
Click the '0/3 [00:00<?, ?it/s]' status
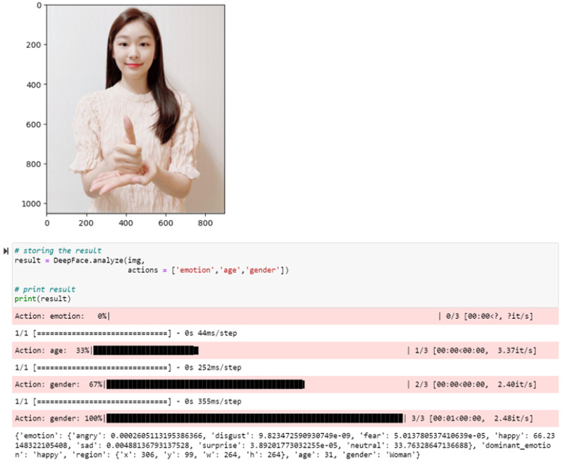pyautogui.click(x=489, y=316)
